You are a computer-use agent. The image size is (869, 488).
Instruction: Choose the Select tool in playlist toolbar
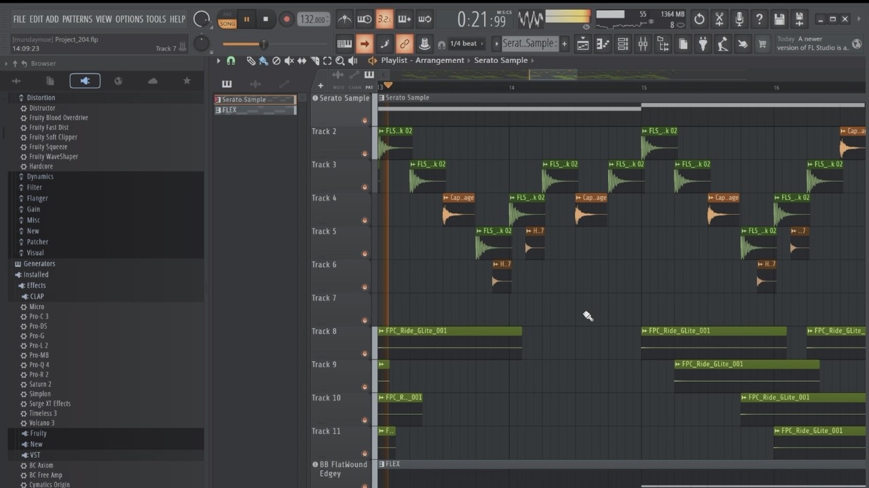pos(327,61)
